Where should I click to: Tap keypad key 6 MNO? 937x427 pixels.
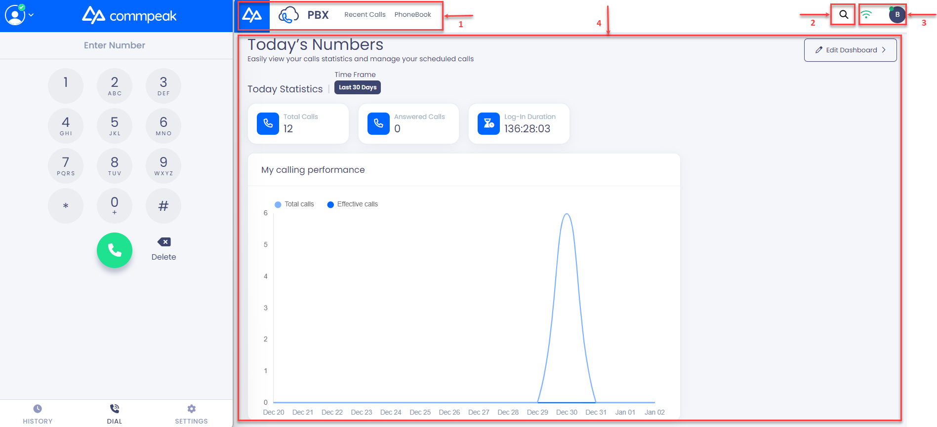[163, 126]
